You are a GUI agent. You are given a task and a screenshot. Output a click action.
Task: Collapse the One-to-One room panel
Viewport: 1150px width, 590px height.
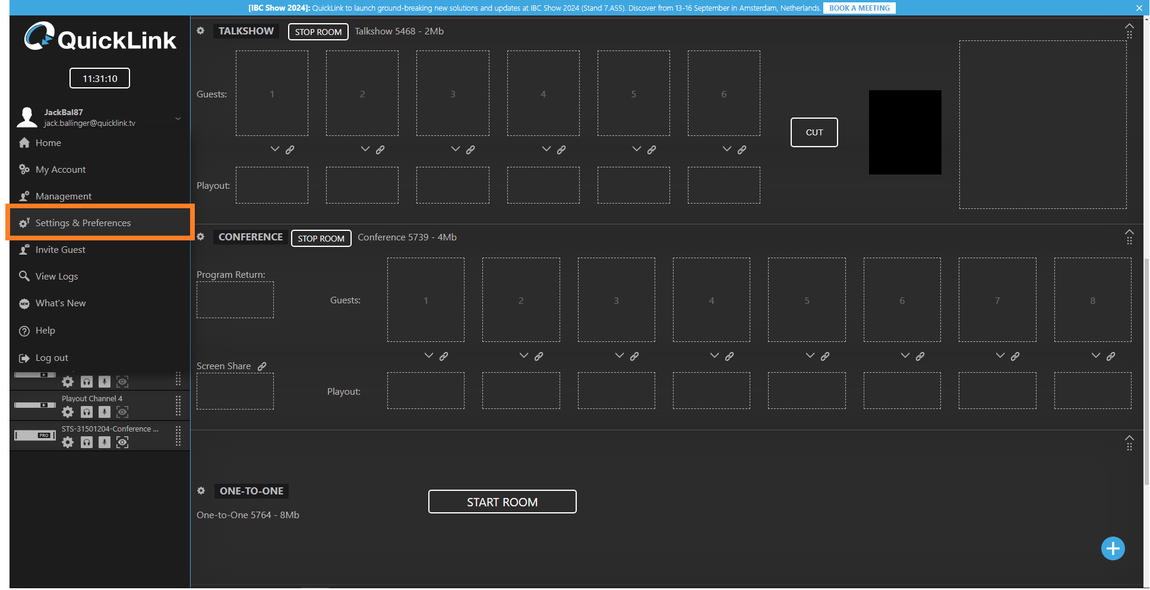click(x=1129, y=438)
